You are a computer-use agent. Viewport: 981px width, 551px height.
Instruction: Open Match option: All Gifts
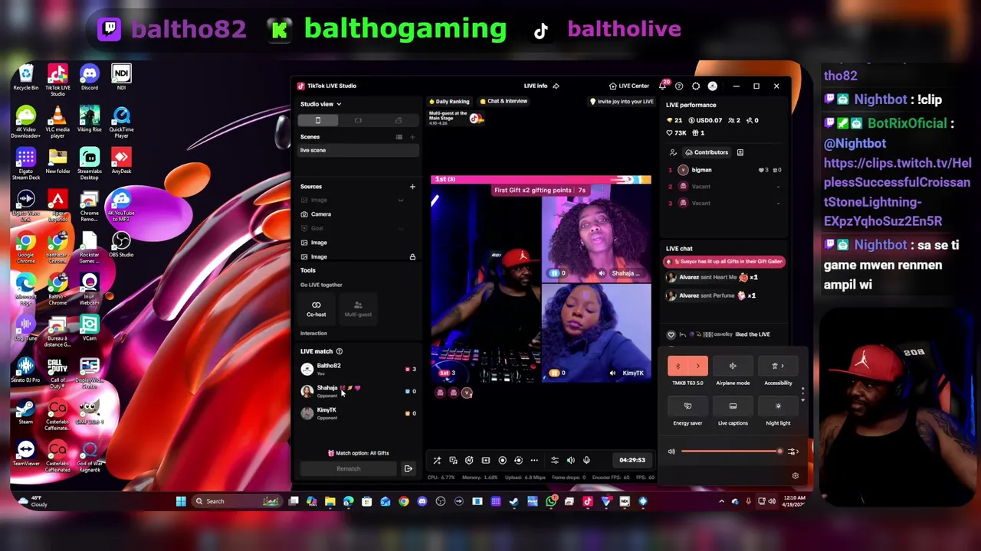[359, 453]
